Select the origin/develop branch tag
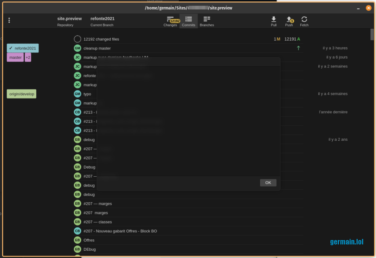The height and width of the screenshot is (258, 376). [x=22, y=94]
